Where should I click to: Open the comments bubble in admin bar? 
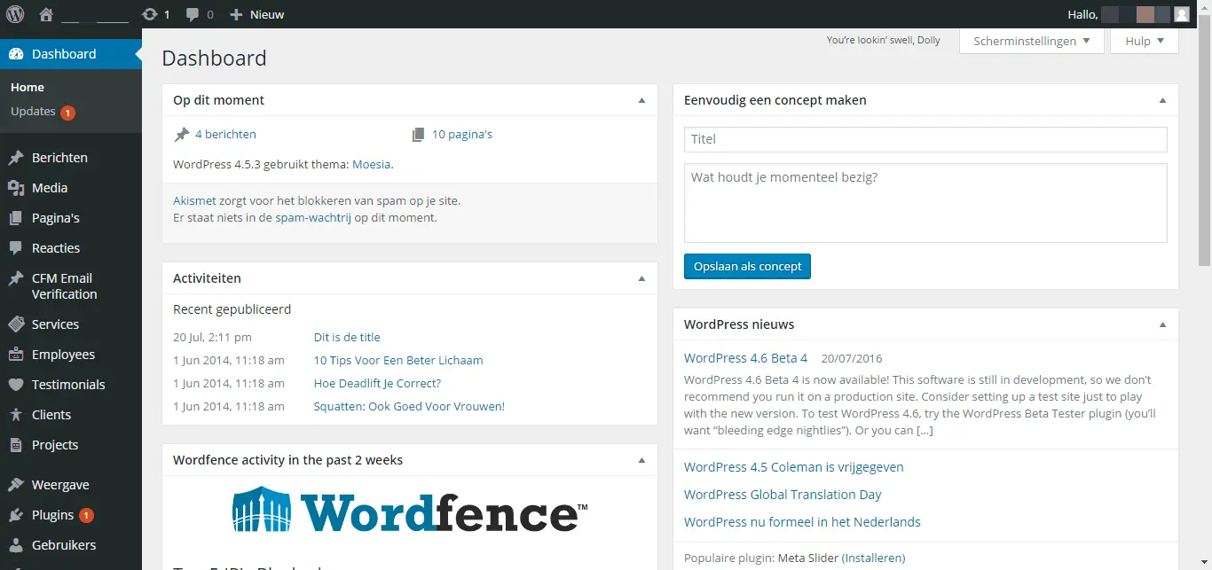[x=193, y=14]
